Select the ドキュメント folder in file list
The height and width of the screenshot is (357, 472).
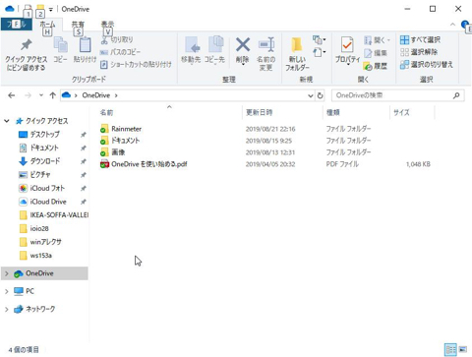[x=120, y=141]
